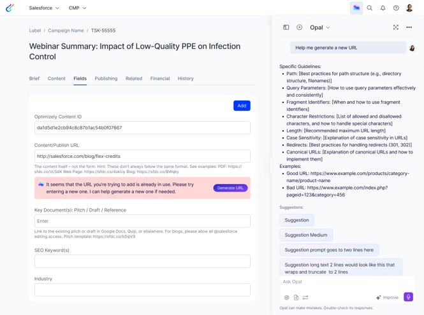Screen dimensions: 424x315
Task: Click the microphone voice input button
Action: (409, 297)
